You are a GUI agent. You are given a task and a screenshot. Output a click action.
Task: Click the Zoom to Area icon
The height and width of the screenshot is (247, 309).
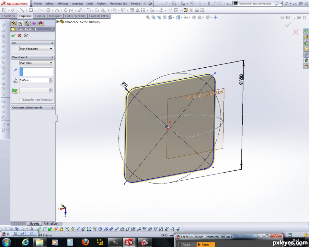coord(153,17)
